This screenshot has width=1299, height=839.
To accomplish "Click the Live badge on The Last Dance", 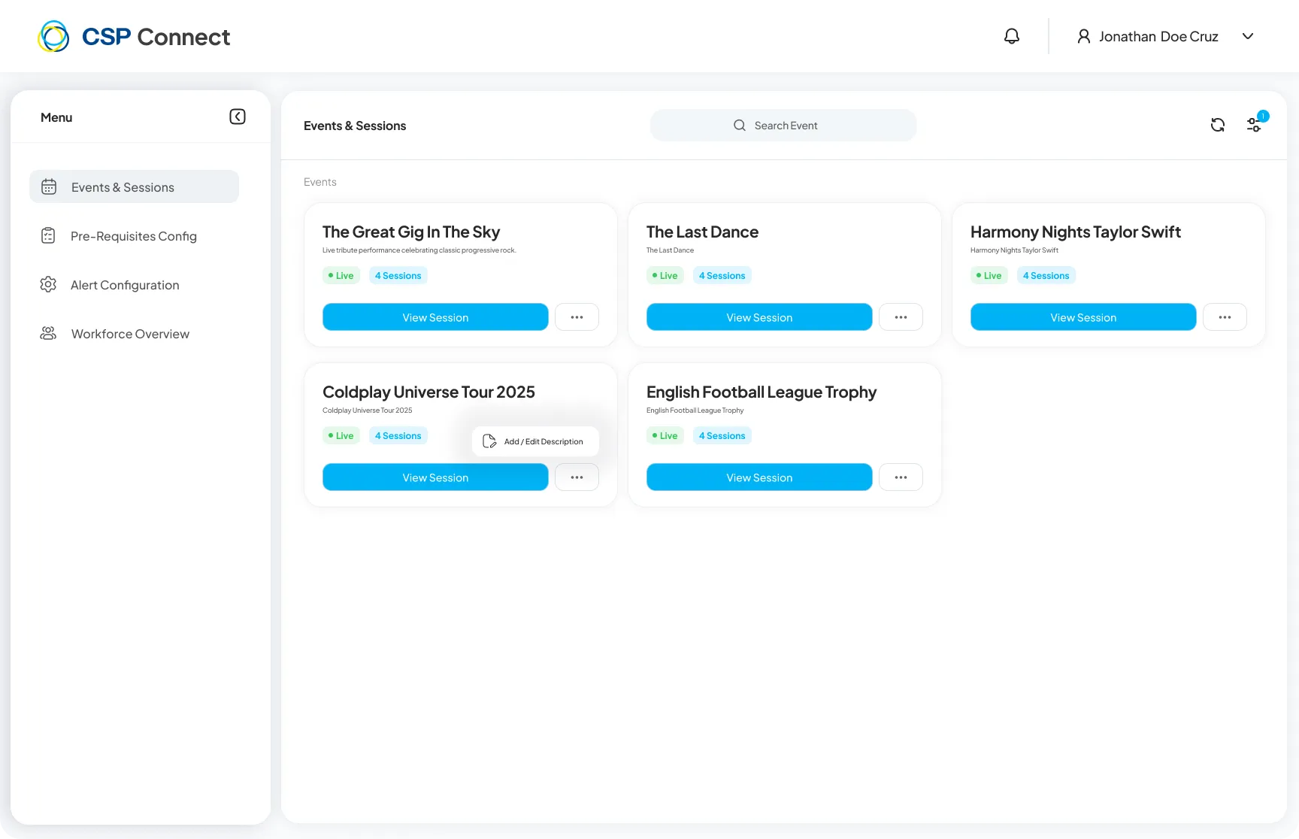I will coord(665,276).
